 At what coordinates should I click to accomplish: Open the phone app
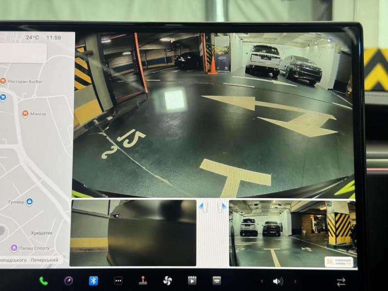click(44, 280)
